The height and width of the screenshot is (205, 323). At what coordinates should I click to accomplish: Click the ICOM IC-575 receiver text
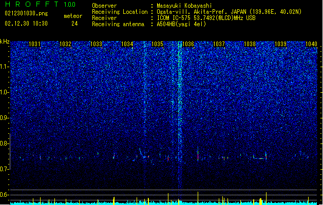[206, 18]
